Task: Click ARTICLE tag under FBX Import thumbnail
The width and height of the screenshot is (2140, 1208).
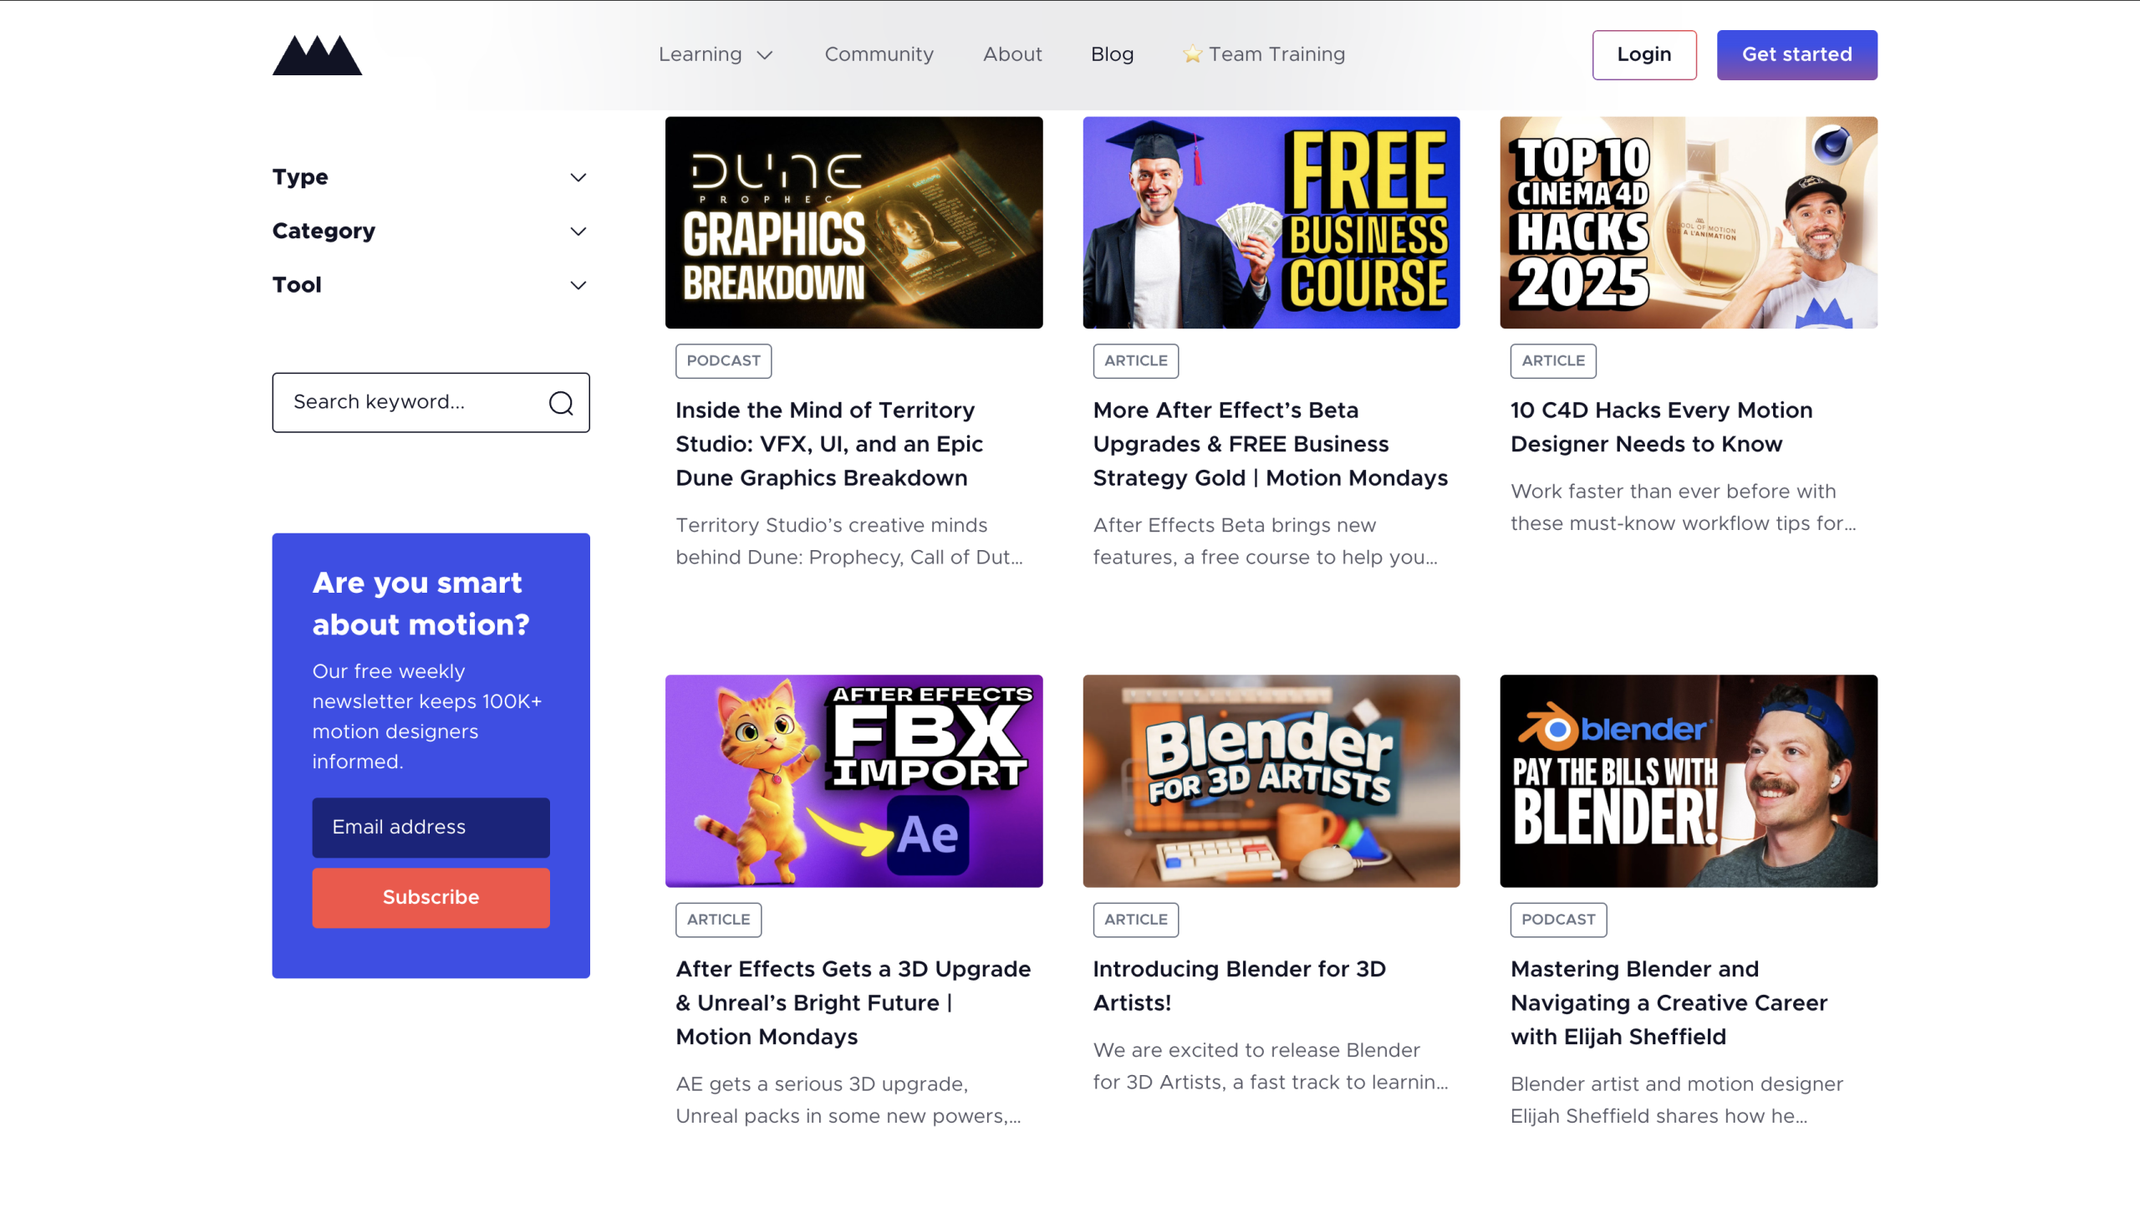Action: coord(718,920)
